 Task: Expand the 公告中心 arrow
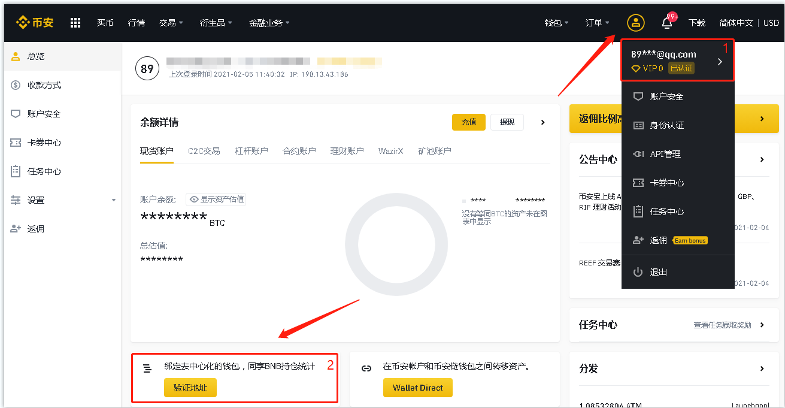coord(762,159)
